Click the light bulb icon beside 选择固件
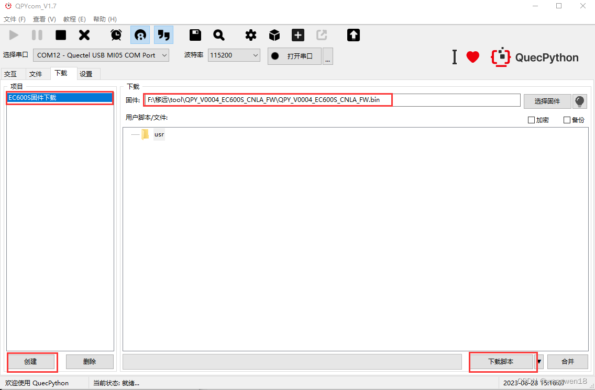The image size is (595, 390). (579, 101)
